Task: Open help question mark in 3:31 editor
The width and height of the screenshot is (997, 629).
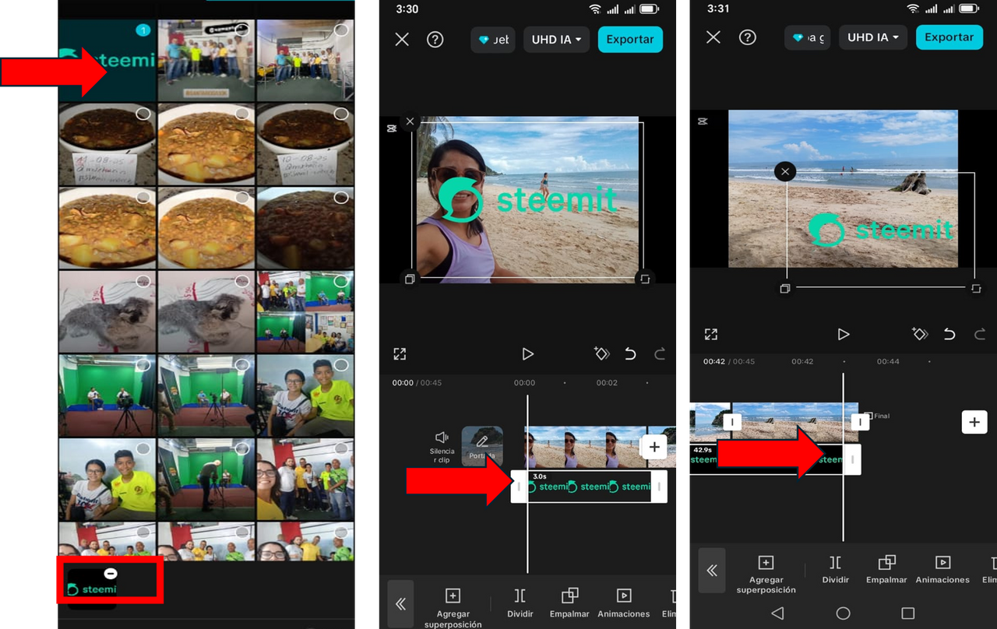Action: pos(748,37)
